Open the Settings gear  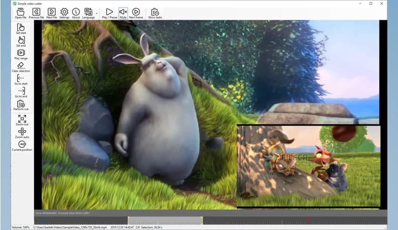pos(64,13)
